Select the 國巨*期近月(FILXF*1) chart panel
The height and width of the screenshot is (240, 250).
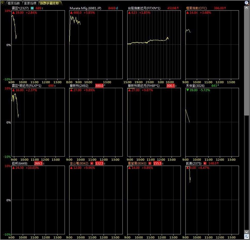pyautogui.click(x=38, y=122)
